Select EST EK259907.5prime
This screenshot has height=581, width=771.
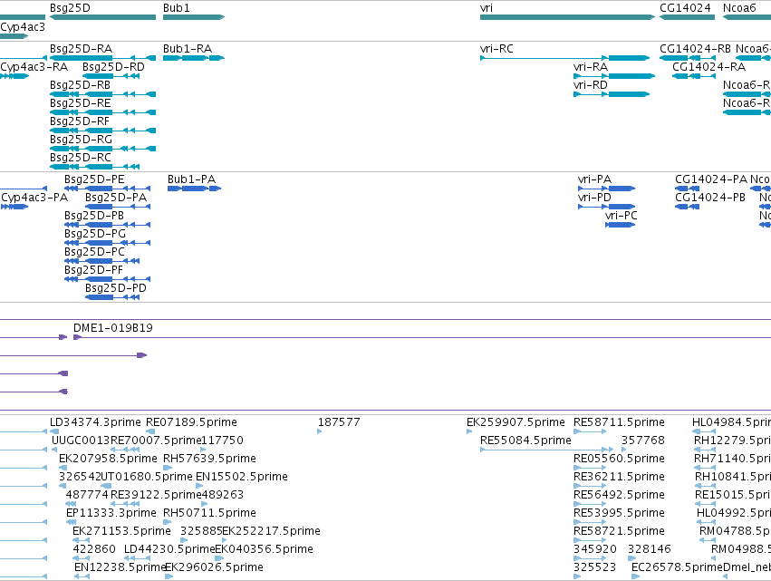pos(469,431)
